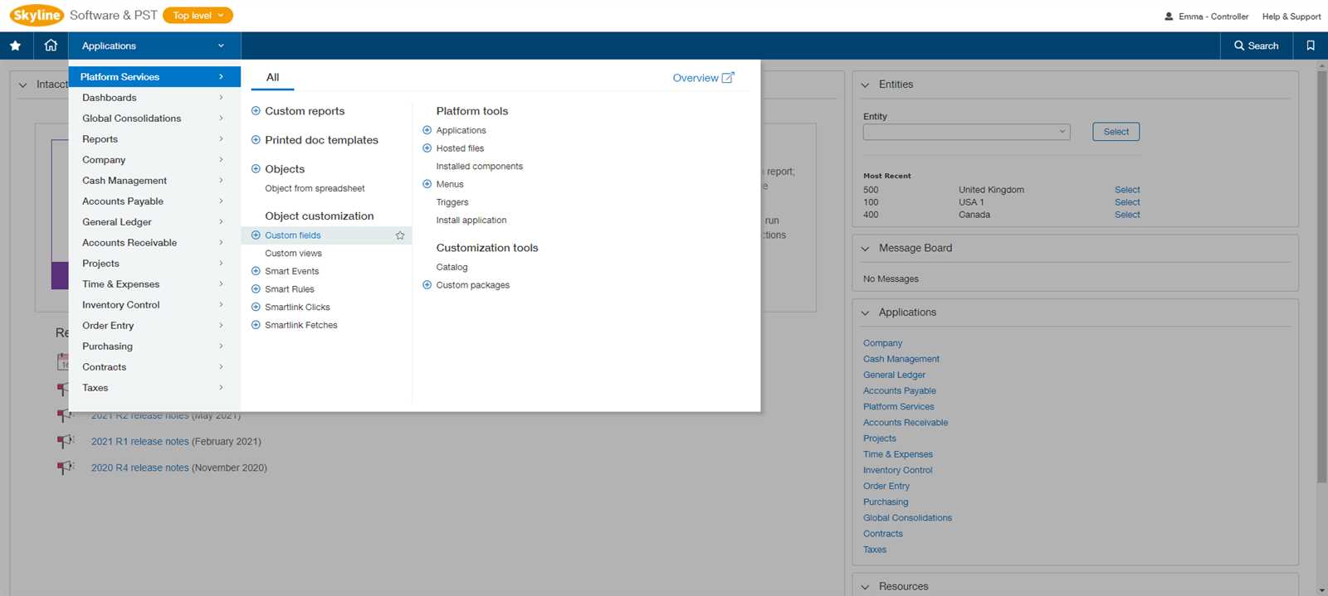Open Object from spreadsheet
The image size is (1328, 596).
pyautogui.click(x=315, y=189)
